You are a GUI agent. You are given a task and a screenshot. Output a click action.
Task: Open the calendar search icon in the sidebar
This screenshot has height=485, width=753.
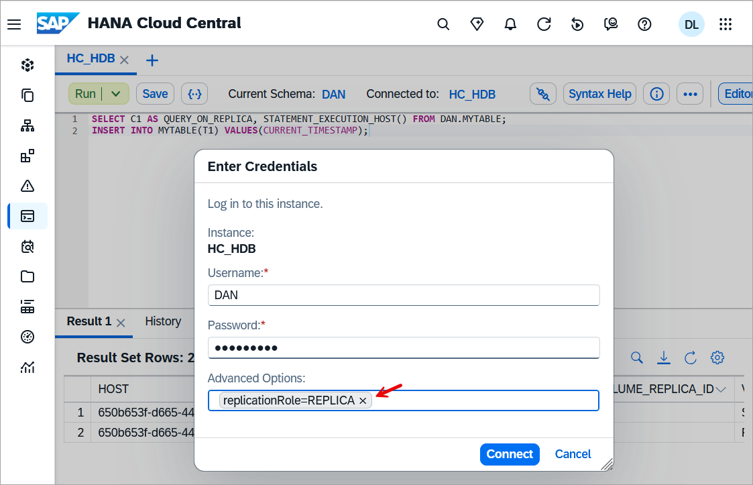(27, 247)
